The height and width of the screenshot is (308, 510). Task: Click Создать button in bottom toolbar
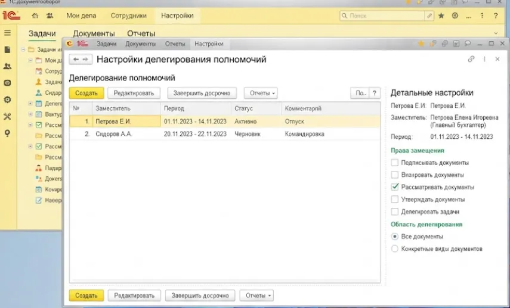(86, 295)
